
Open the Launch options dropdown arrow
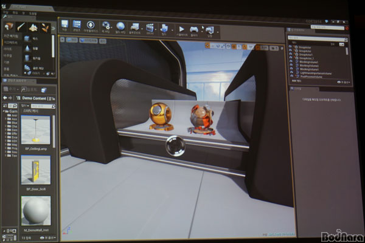coord(218,32)
